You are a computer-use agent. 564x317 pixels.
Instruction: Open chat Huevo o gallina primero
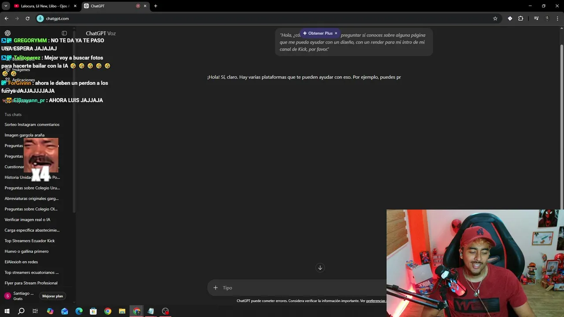click(26, 251)
